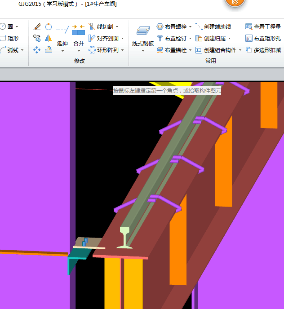Click the eraser/delete brush icon

[37, 26]
